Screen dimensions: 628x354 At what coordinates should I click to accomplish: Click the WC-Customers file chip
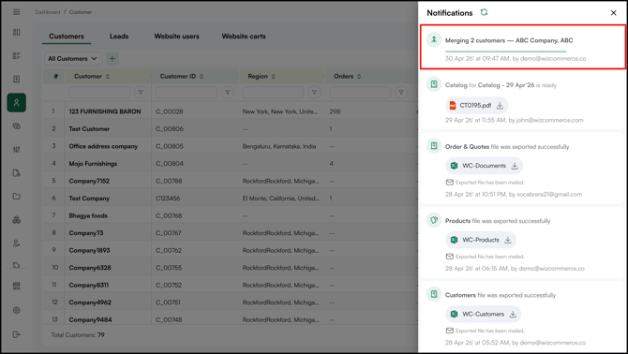click(483, 315)
